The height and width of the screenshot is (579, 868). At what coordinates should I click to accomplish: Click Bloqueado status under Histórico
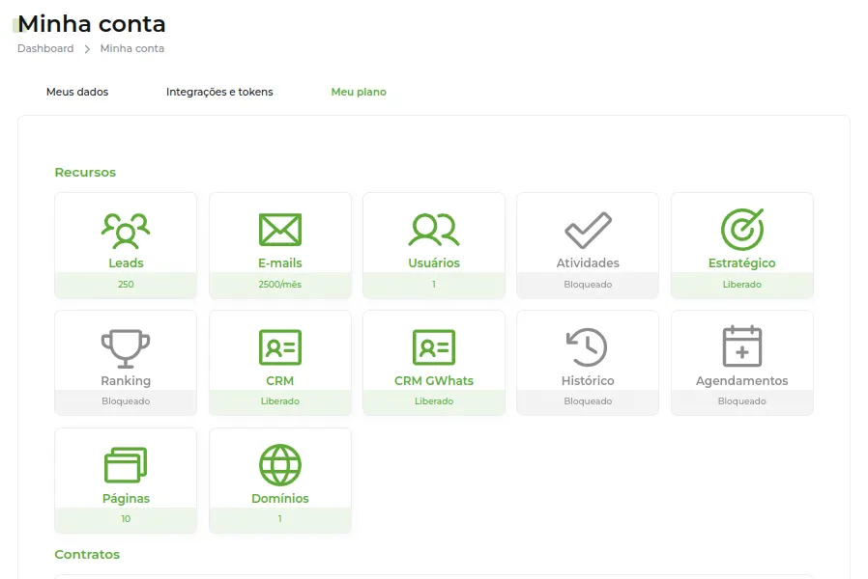(588, 401)
